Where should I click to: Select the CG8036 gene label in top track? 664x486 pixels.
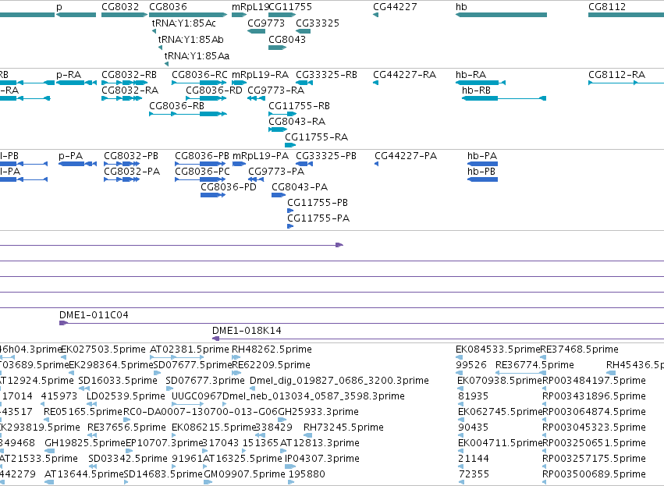(x=168, y=7)
